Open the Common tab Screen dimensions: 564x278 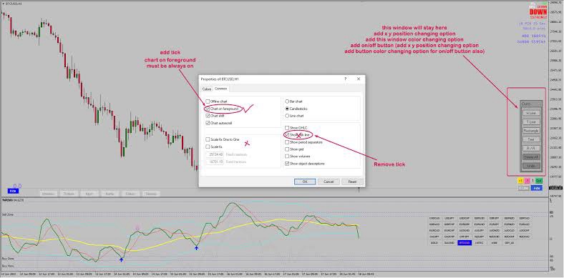[x=221, y=89]
